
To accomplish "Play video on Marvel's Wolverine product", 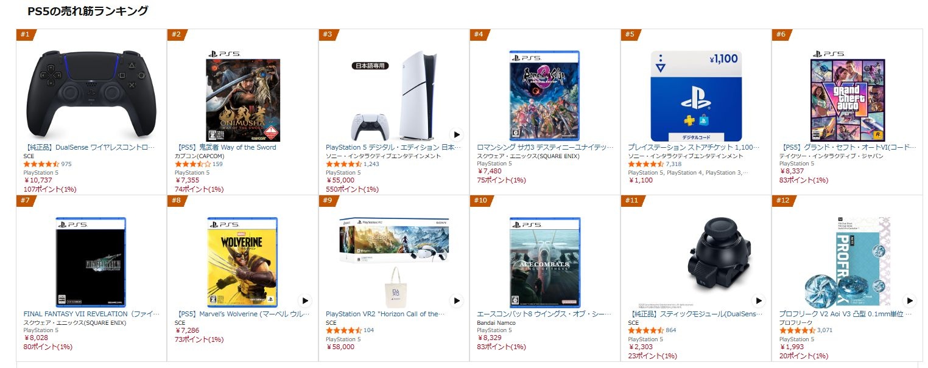I will tap(306, 300).
